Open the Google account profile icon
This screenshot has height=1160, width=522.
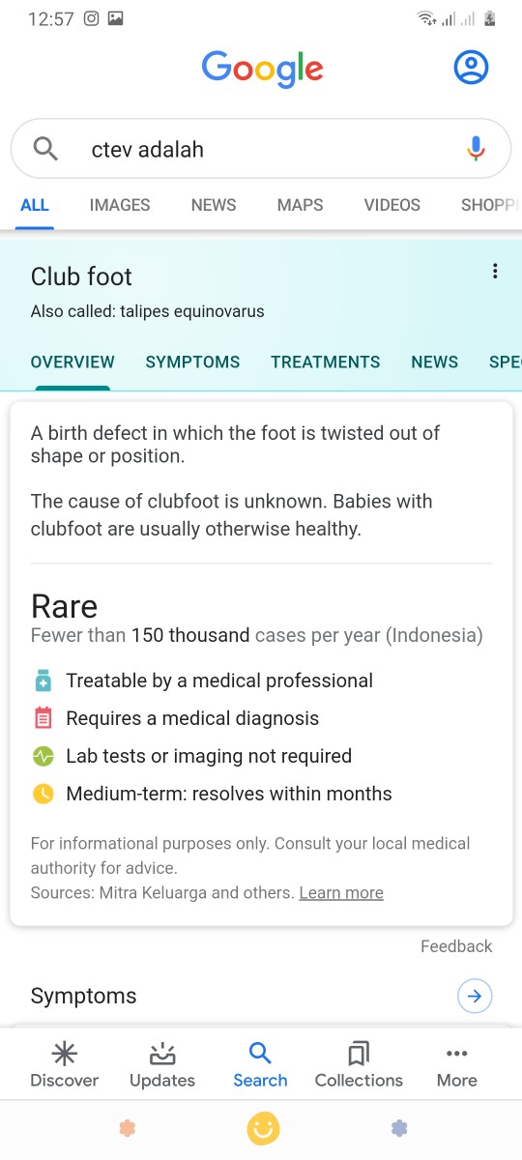[x=471, y=68]
